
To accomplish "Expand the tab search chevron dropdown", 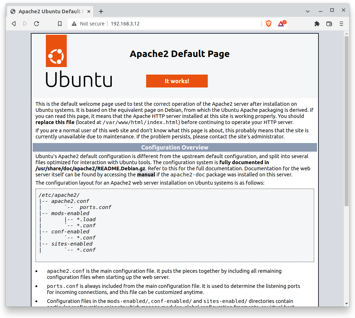I will [307, 11].
